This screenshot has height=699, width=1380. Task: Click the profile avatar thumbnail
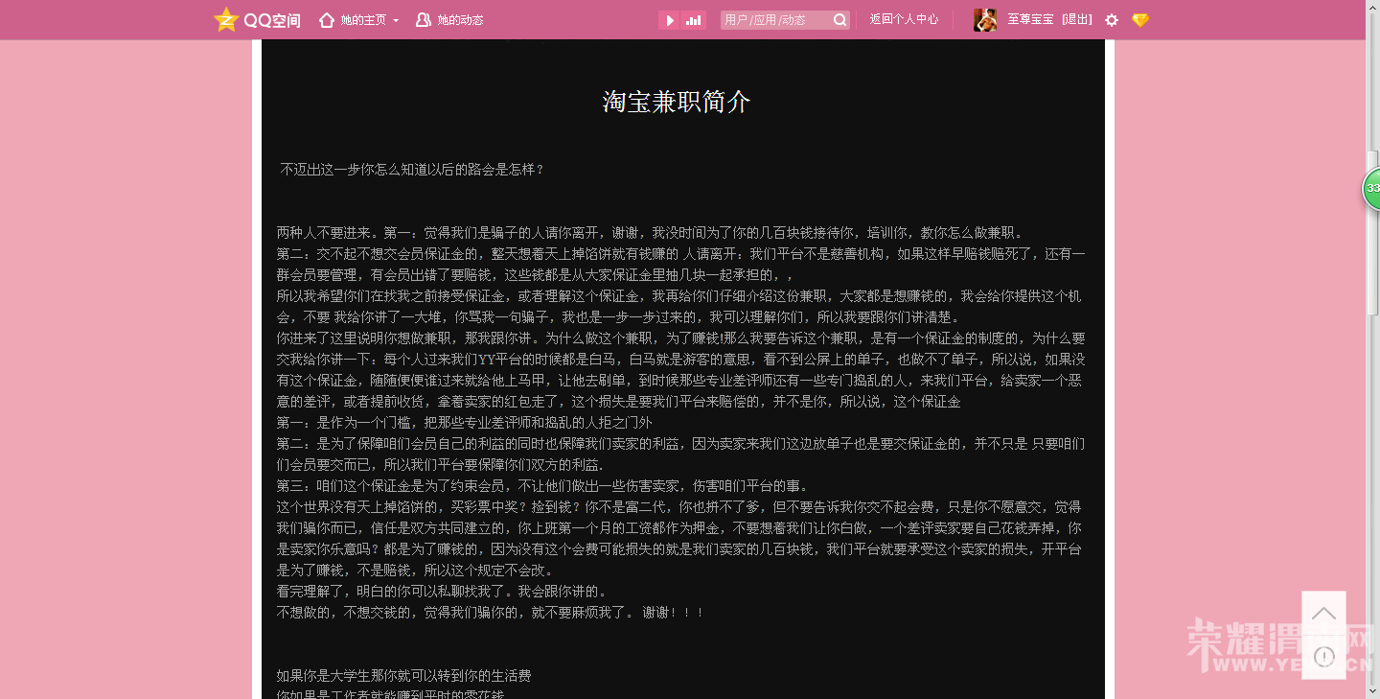click(x=984, y=19)
